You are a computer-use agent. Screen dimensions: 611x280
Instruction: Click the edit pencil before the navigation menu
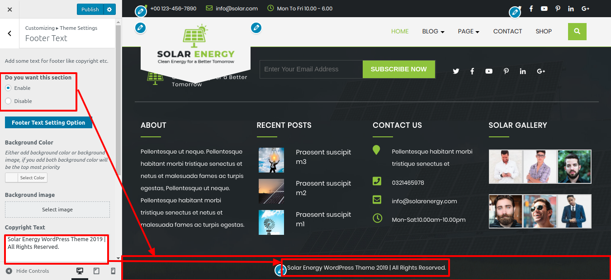coord(256,28)
